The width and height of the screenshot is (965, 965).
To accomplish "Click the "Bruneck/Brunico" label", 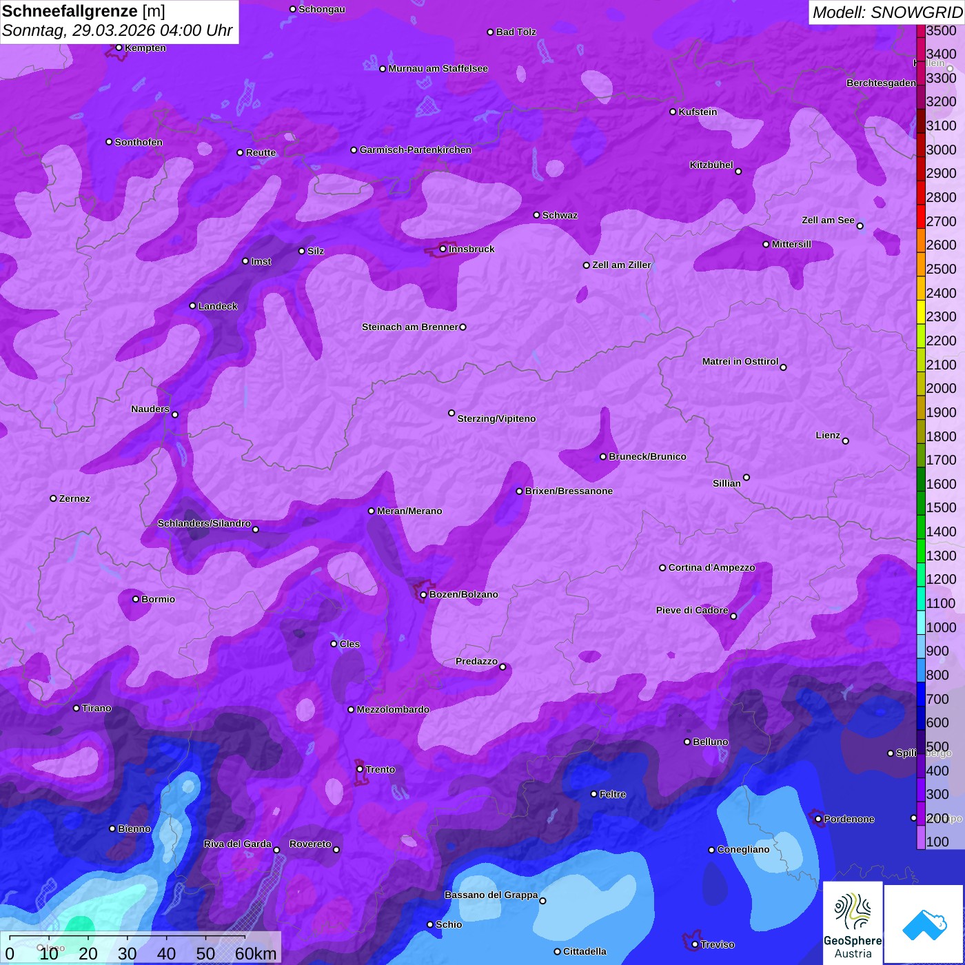I will 647,456.
